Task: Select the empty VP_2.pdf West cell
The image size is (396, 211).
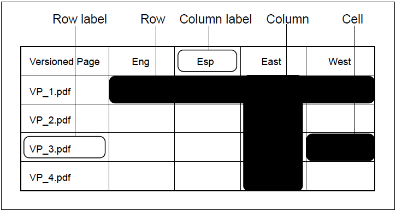Action: click(x=340, y=118)
